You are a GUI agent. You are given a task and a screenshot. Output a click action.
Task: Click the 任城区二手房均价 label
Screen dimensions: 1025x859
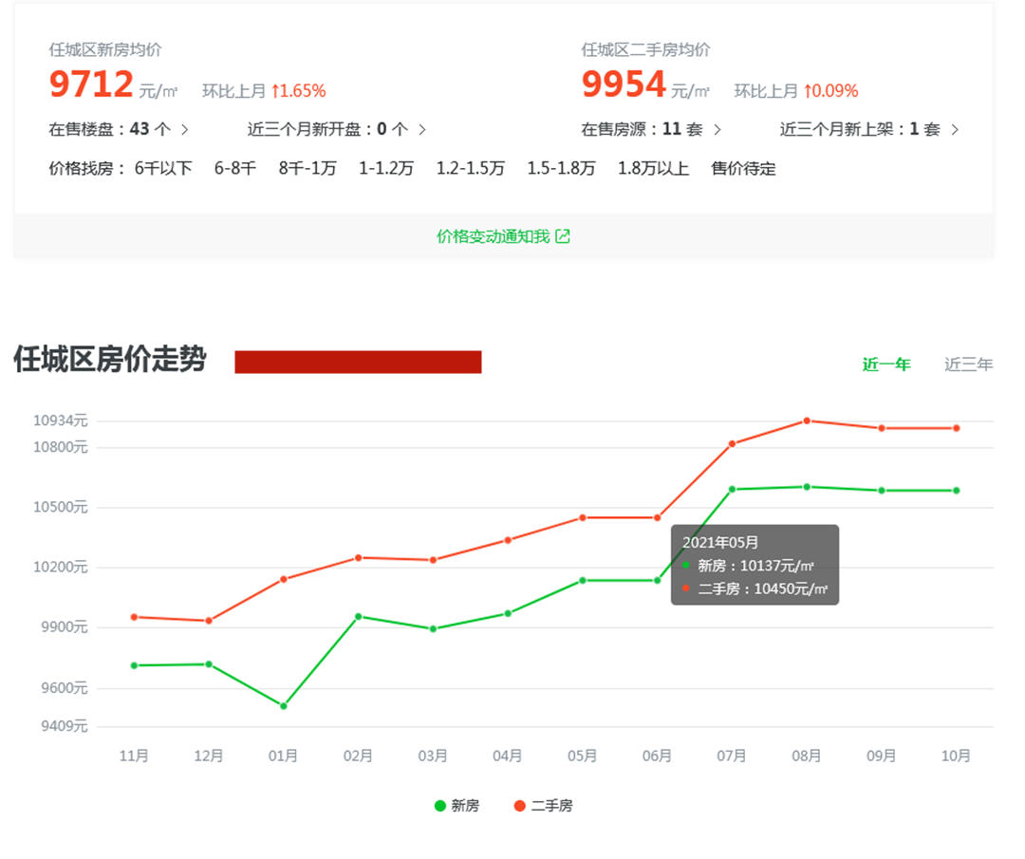click(x=645, y=49)
